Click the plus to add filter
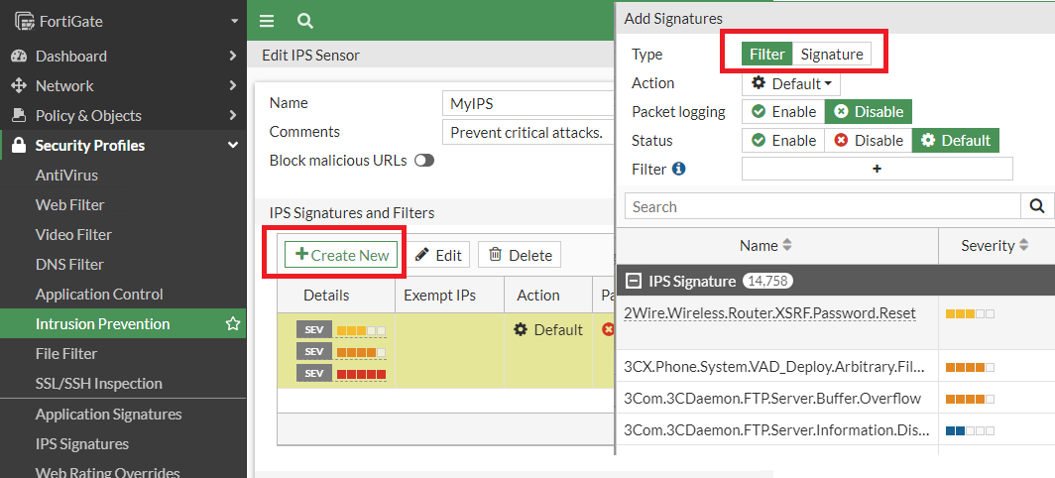This screenshot has height=478, width=1055. tap(877, 169)
